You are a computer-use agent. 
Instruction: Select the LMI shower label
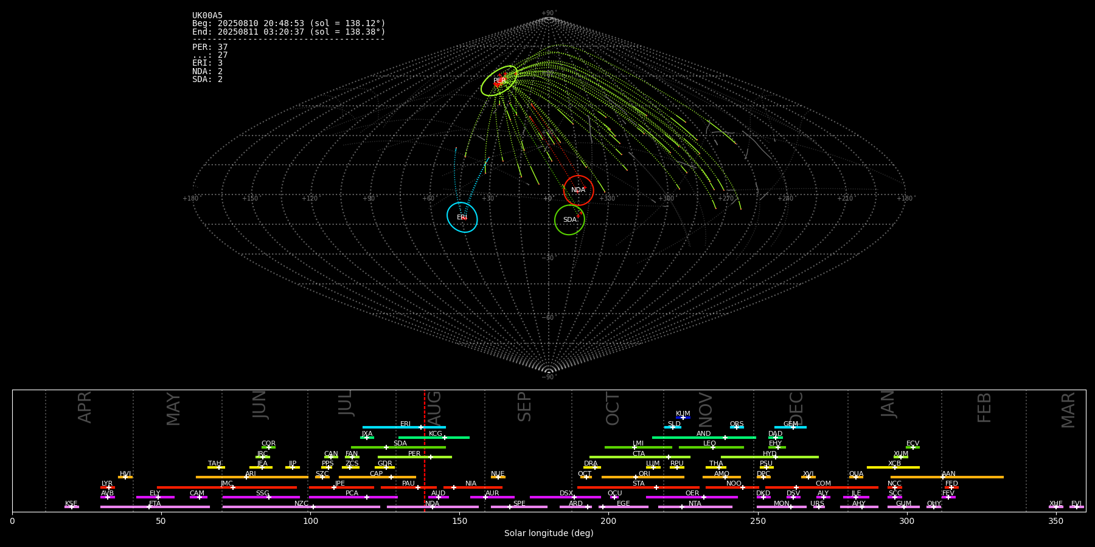[x=638, y=444]
